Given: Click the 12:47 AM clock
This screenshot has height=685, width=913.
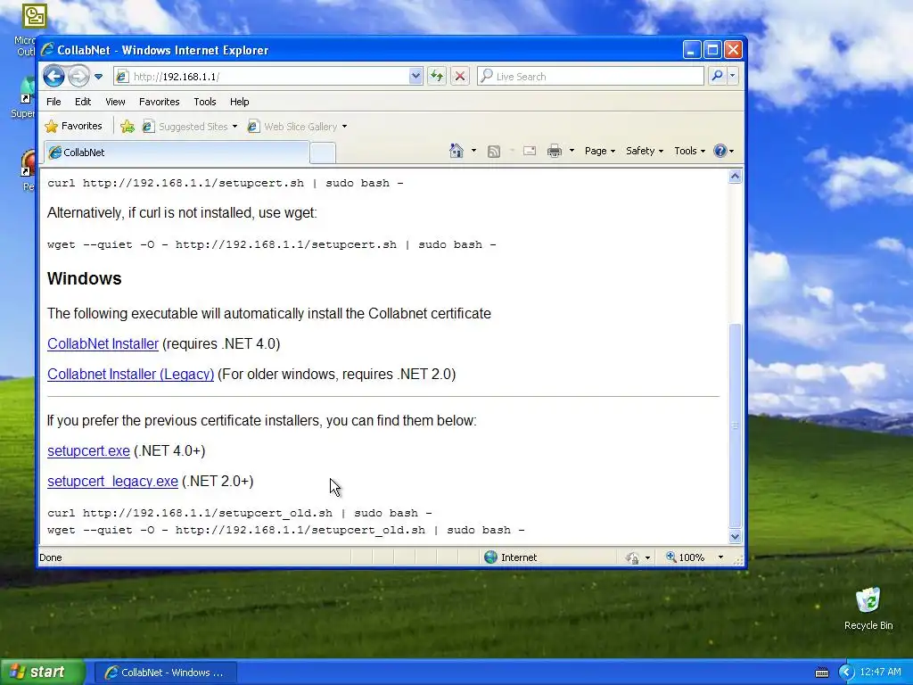Looking at the screenshot, I should point(880,673).
